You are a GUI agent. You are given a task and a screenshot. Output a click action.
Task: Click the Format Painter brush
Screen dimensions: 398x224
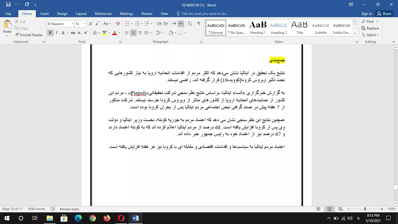29,35
